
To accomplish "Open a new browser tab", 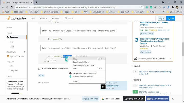I will 36,2.
